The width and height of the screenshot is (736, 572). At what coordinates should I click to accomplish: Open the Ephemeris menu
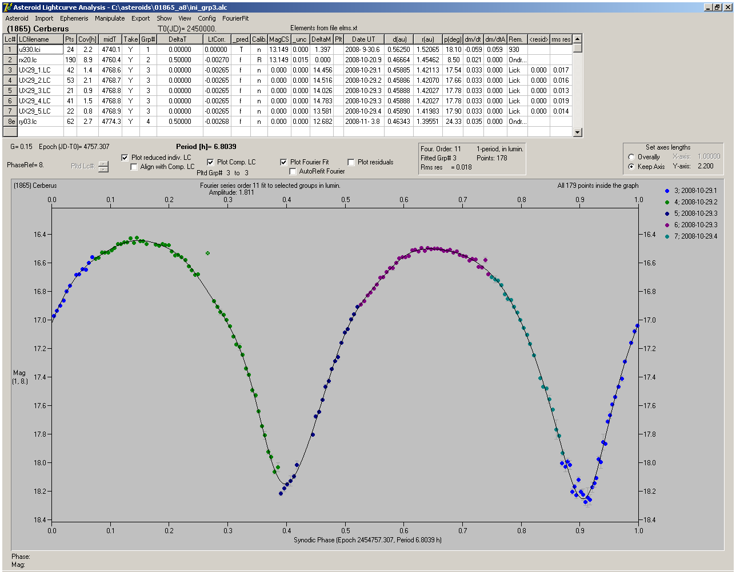(x=74, y=18)
